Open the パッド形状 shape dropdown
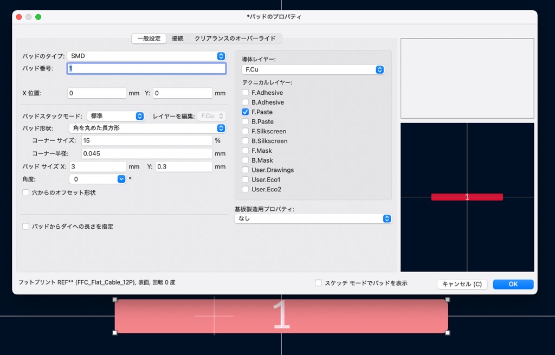The height and width of the screenshot is (355, 555). click(147, 128)
